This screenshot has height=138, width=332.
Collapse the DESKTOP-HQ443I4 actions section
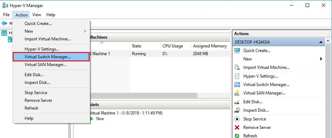[321, 42]
